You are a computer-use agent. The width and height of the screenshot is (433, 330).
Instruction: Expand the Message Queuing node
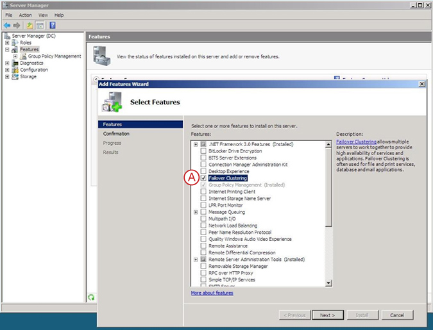(196, 212)
